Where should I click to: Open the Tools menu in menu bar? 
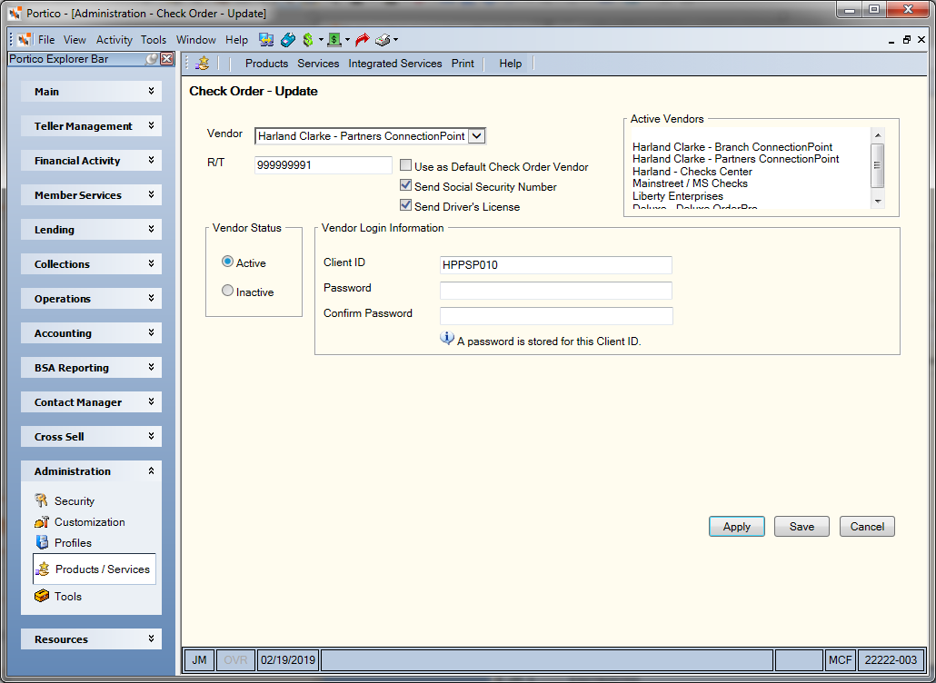(x=154, y=40)
